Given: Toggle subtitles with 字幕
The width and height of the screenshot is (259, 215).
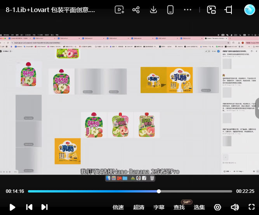Looking at the screenshot, I should [159, 207].
